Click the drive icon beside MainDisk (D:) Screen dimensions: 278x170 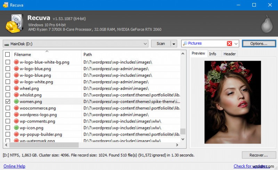(x=7, y=44)
